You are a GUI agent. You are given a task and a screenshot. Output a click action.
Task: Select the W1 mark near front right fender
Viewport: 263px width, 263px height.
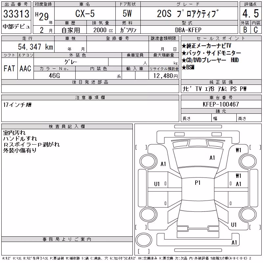[x=238, y=150]
